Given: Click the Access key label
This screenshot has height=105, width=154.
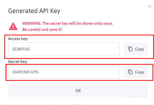Looking at the screenshot, I should tap(18, 39).
